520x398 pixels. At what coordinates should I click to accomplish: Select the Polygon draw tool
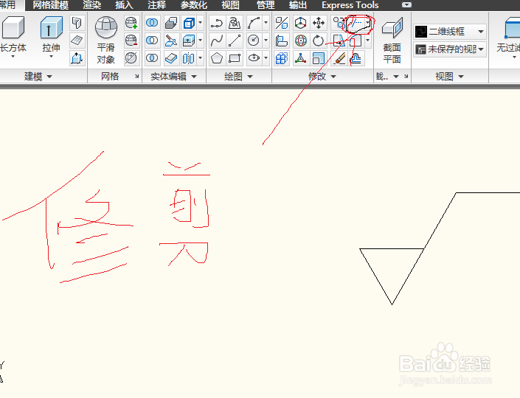(217, 58)
